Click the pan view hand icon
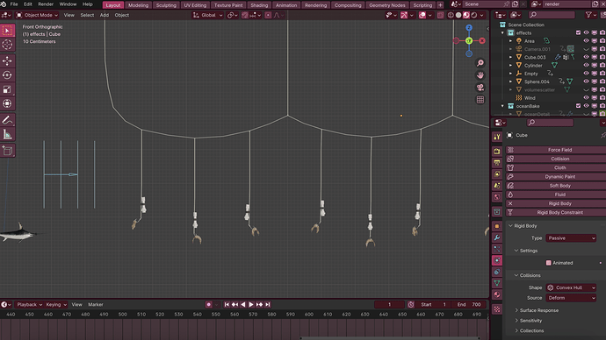Image resolution: width=606 pixels, height=340 pixels. click(x=480, y=75)
